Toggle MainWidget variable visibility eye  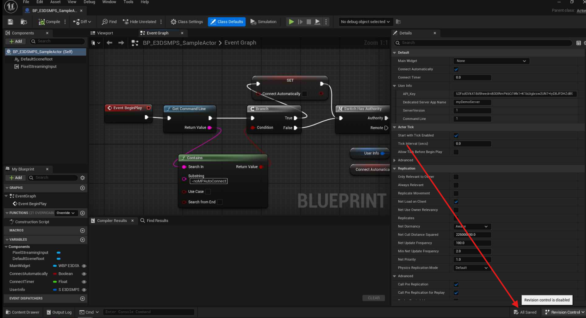point(84,266)
